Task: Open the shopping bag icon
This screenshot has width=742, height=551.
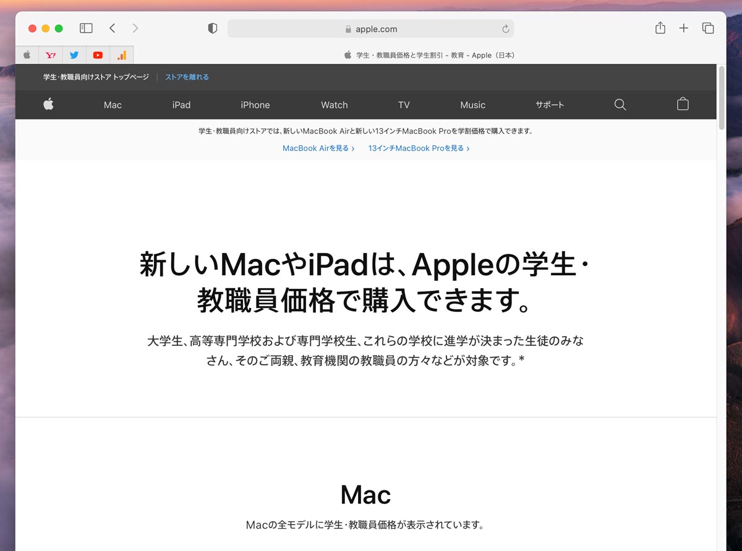Action: pos(683,104)
